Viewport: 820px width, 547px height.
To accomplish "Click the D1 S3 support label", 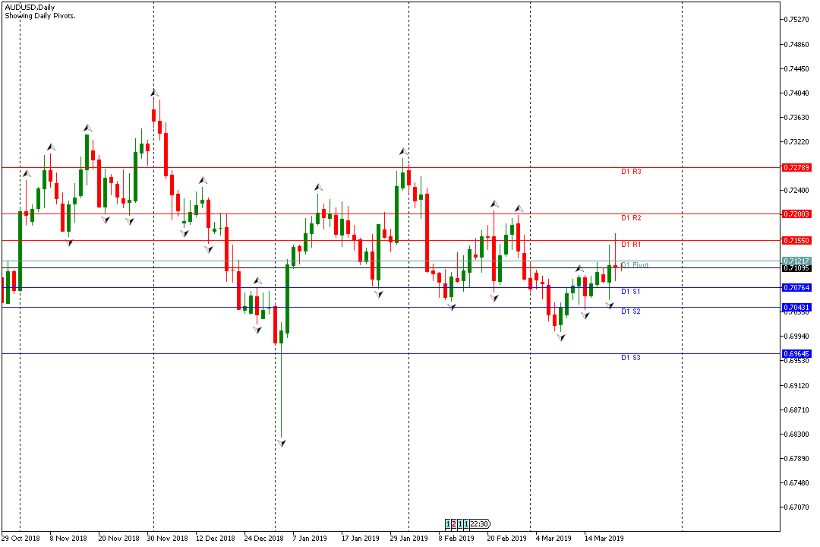I will click(x=631, y=358).
